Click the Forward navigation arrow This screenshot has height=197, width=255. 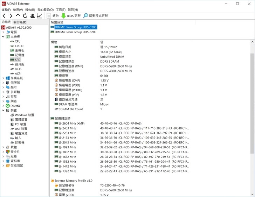point(11,16)
